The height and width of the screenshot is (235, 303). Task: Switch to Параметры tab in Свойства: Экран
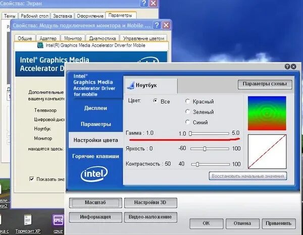(x=120, y=15)
